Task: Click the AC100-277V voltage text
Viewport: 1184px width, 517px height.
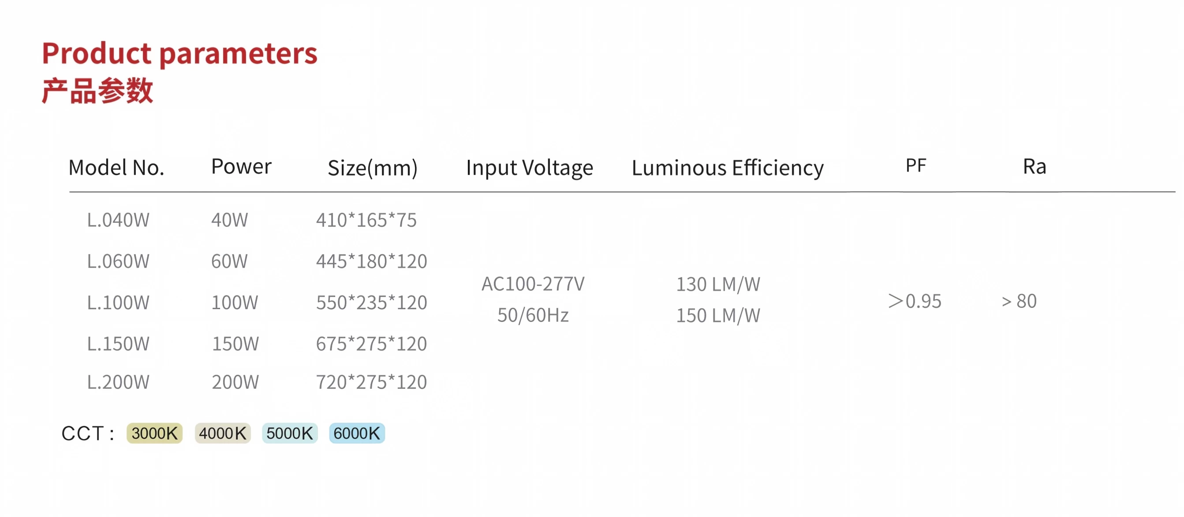Action: [x=533, y=284]
